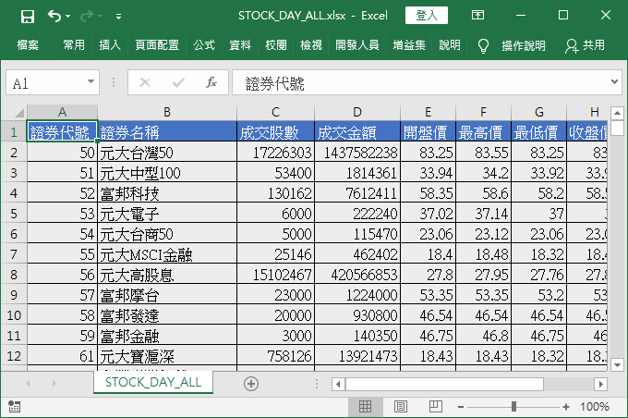
Task: Open the 說明 help tab
Action: click(x=450, y=45)
